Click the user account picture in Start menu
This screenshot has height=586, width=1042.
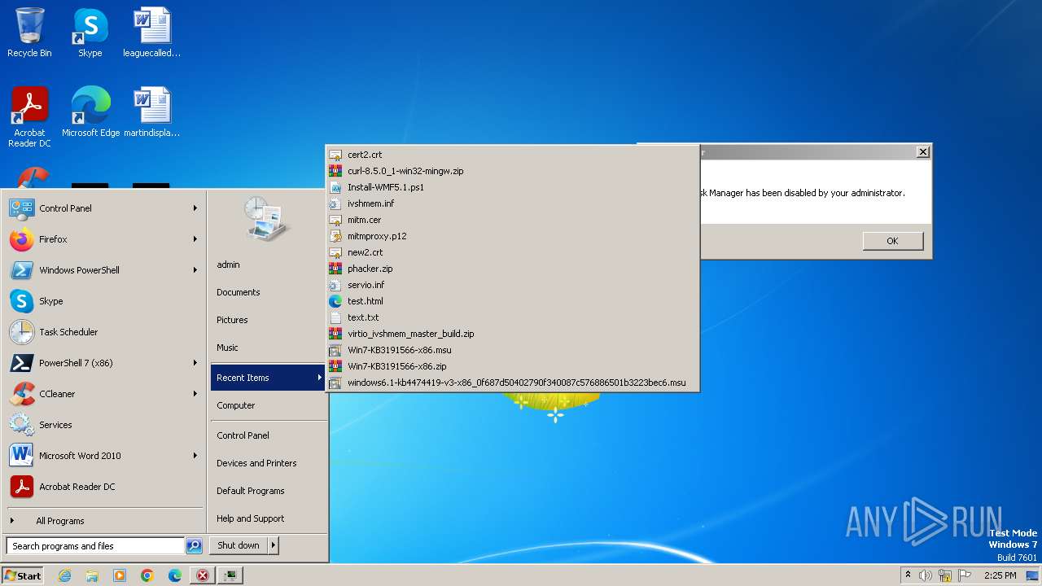[267, 219]
